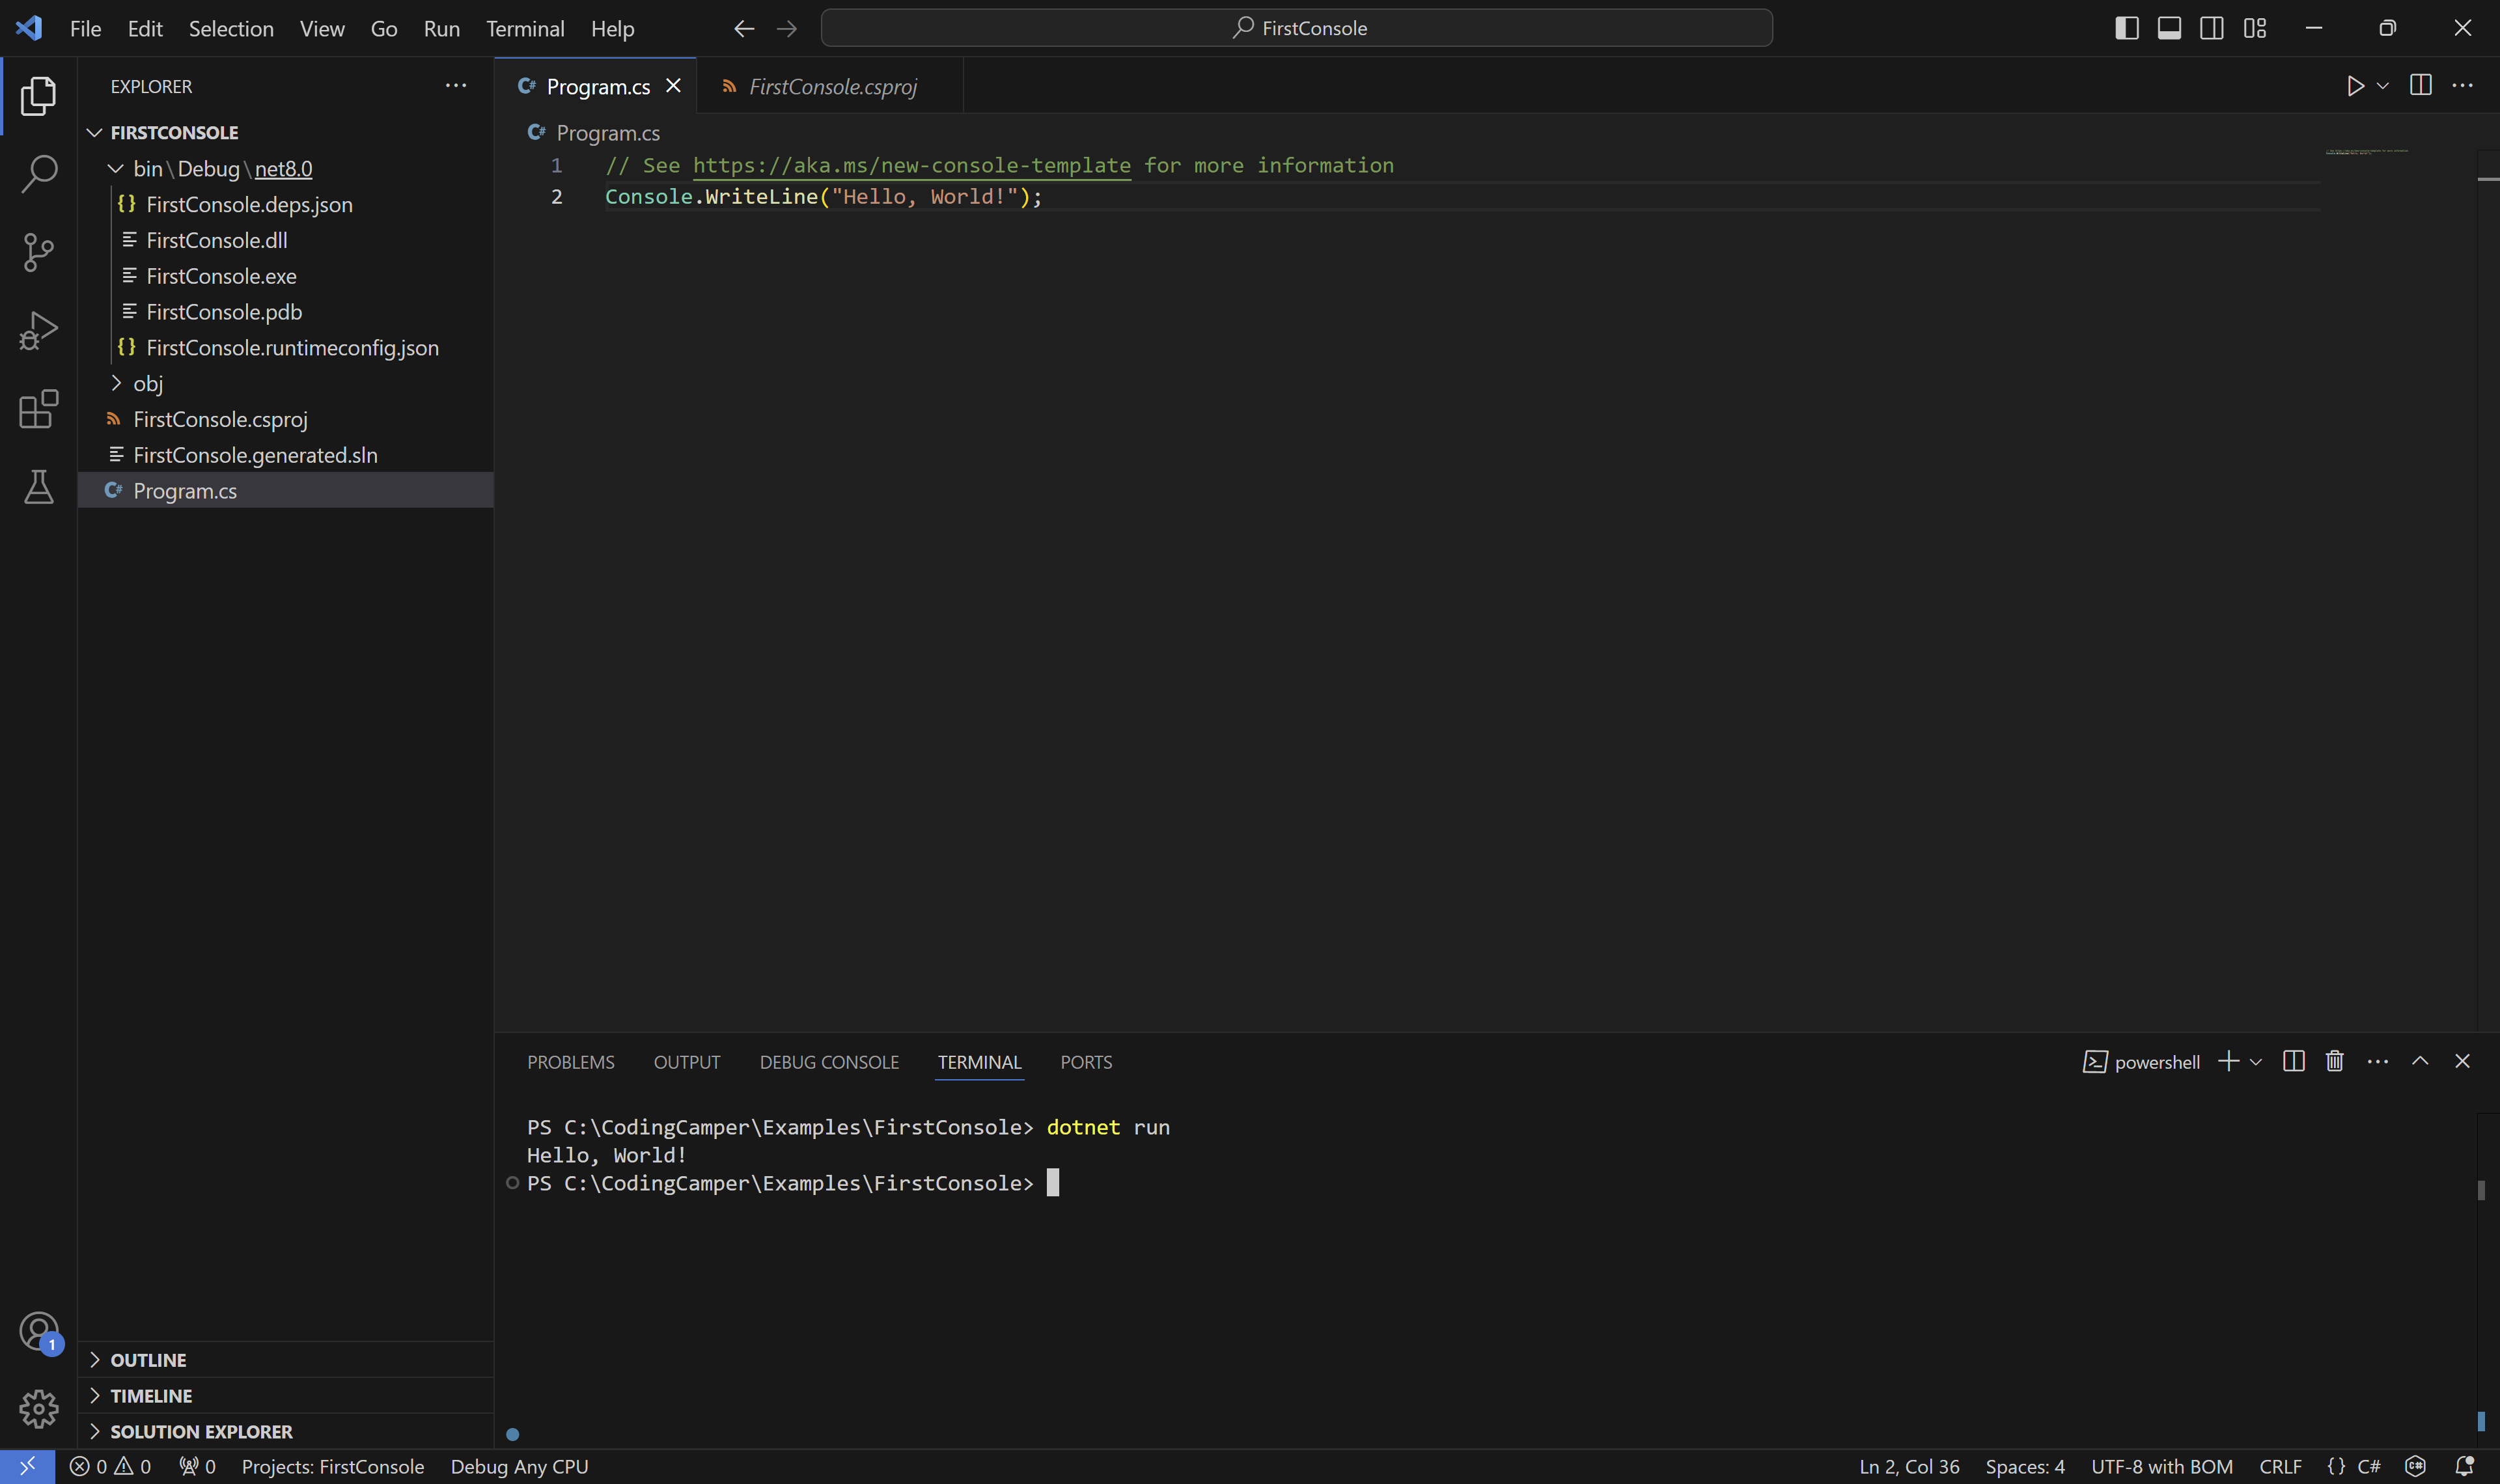Expand the obj folder

pyautogui.click(x=147, y=384)
